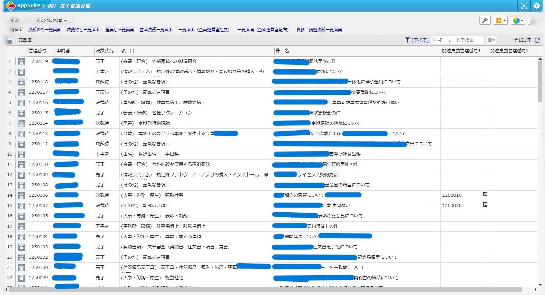Open the pie chart dropdown
545x295 pixels.
click(x=518, y=21)
